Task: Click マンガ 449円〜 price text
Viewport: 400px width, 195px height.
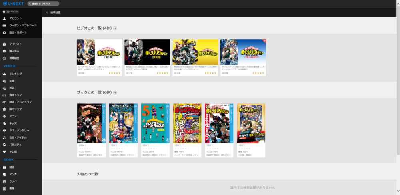Action: point(116,152)
